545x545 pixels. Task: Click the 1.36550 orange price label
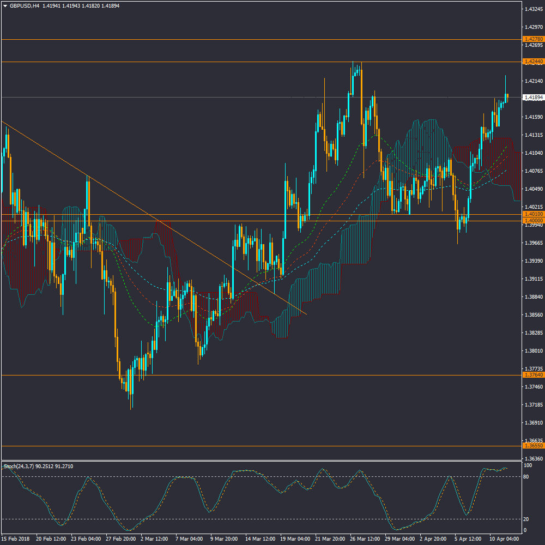(532, 446)
